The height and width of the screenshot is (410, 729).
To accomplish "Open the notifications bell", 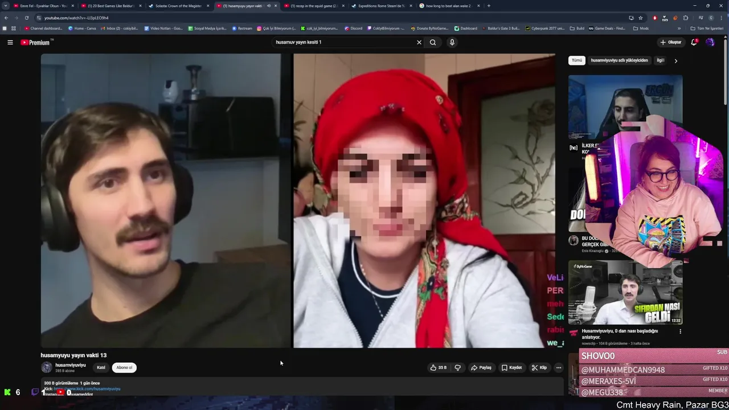I will pyautogui.click(x=694, y=42).
